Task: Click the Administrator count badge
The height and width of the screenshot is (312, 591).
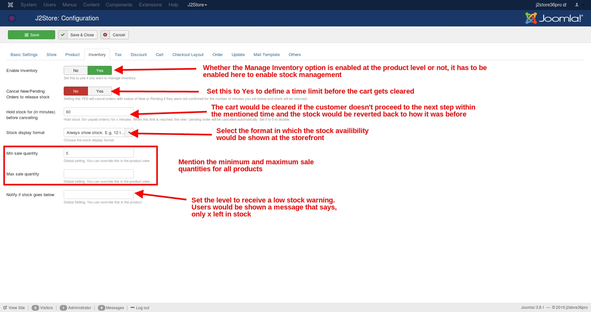Action: (x=63, y=308)
